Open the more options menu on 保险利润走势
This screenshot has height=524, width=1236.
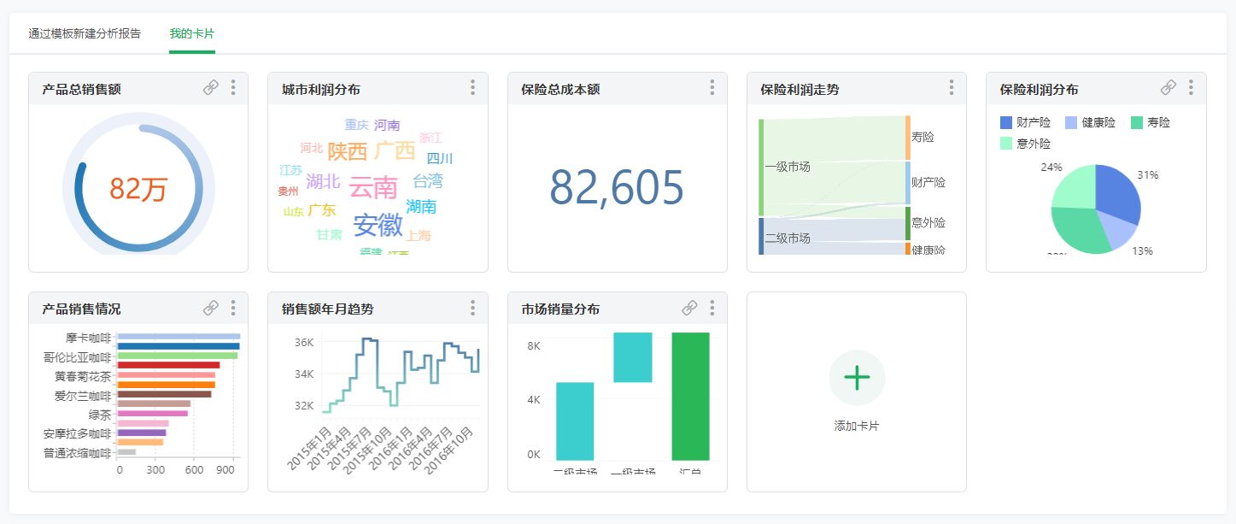951,87
